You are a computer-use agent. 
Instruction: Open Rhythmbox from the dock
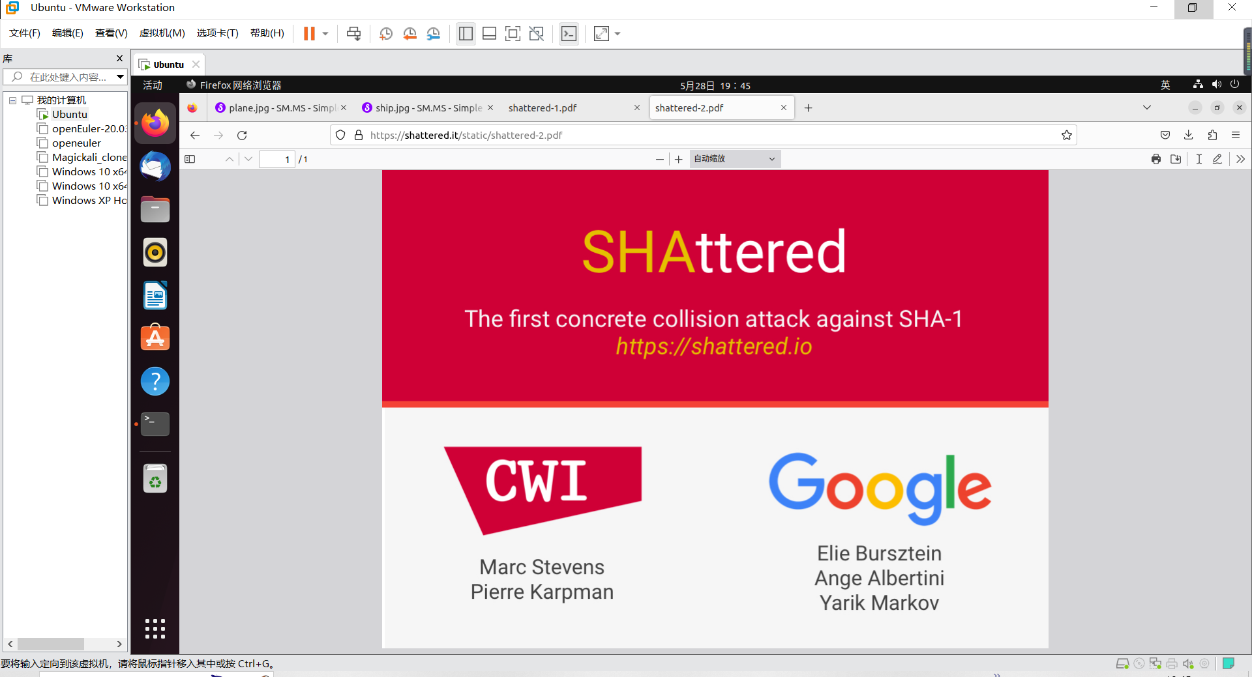coord(155,252)
